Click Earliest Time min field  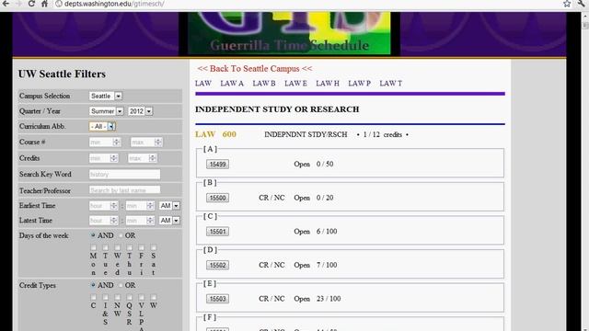[140, 206]
